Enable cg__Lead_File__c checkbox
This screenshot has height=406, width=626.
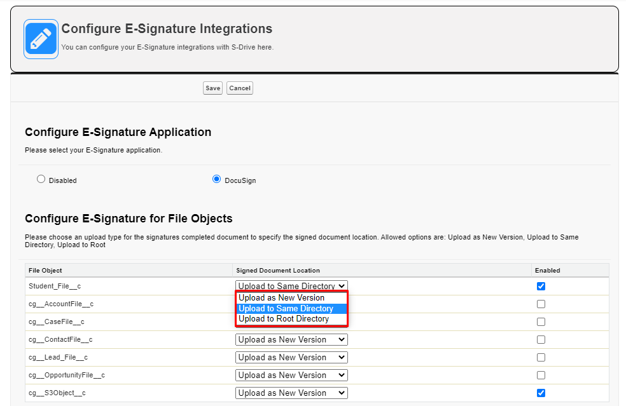coord(541,357)
